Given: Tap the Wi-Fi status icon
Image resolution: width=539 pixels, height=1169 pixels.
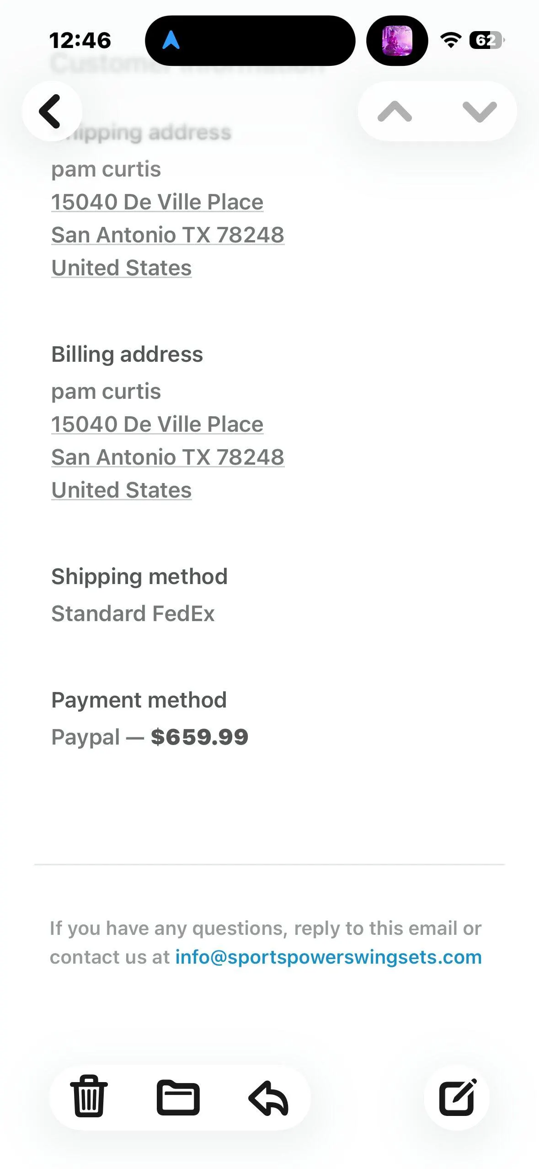Looking at the screenshot, I should 451,40.
